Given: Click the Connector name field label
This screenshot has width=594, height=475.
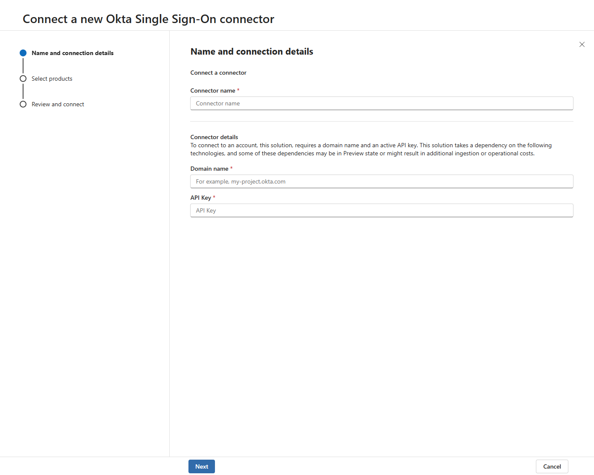Looking at the screenshot, I should pos(213,90).
